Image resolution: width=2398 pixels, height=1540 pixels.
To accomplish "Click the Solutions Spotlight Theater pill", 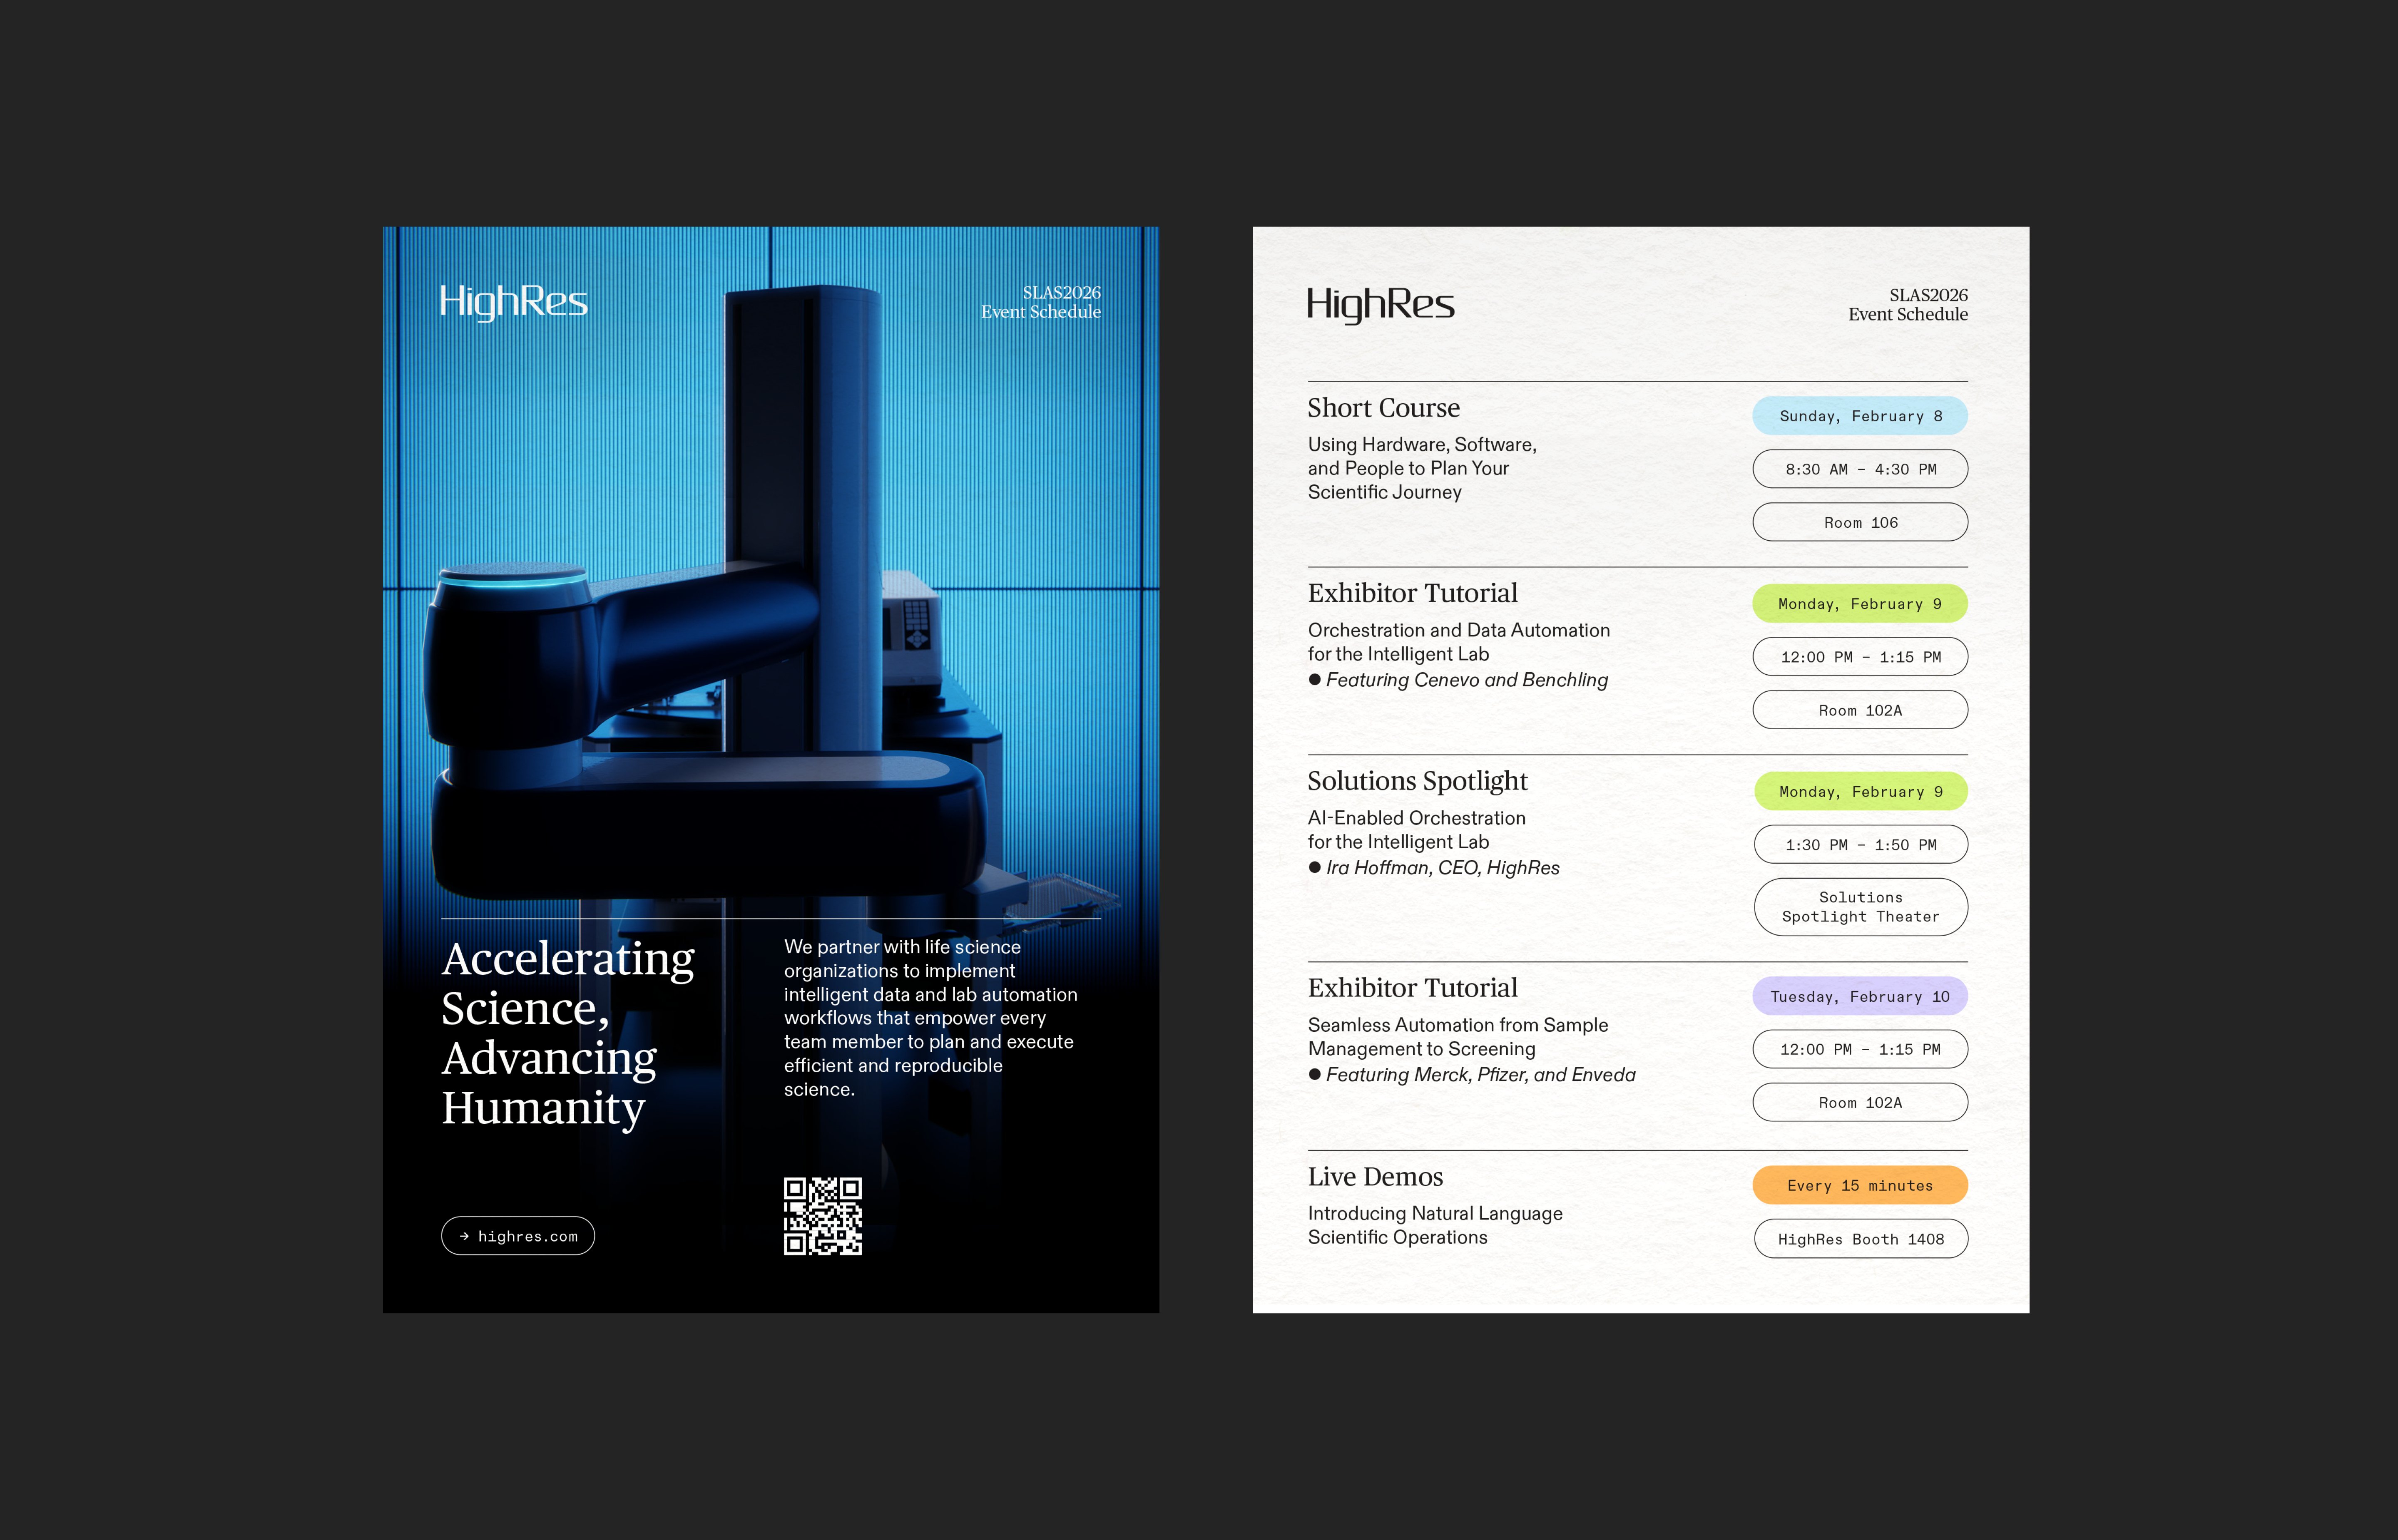I will tap(1860, 907).
